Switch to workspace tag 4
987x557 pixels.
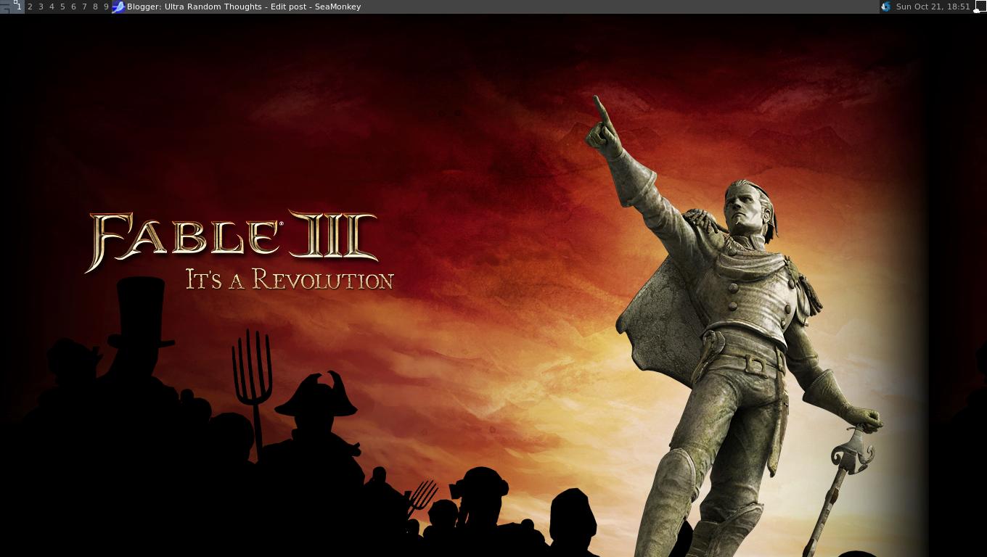[52, 7]
